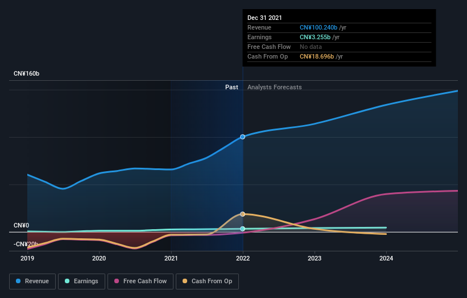
Task: Click the 2020 x-axis label
Action: coord(99,258)
